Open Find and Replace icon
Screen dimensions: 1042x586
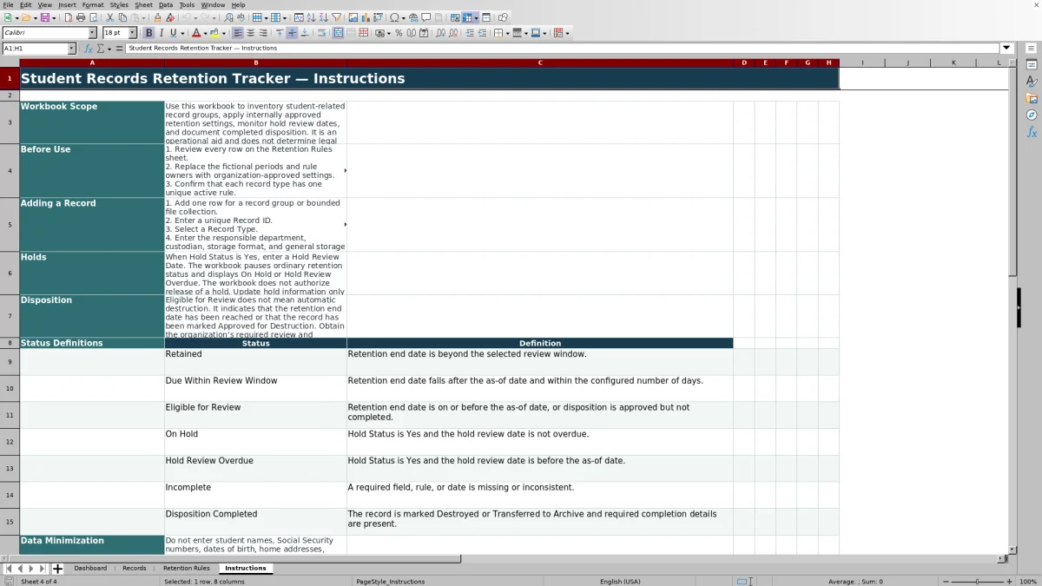(x=228, y=17)
